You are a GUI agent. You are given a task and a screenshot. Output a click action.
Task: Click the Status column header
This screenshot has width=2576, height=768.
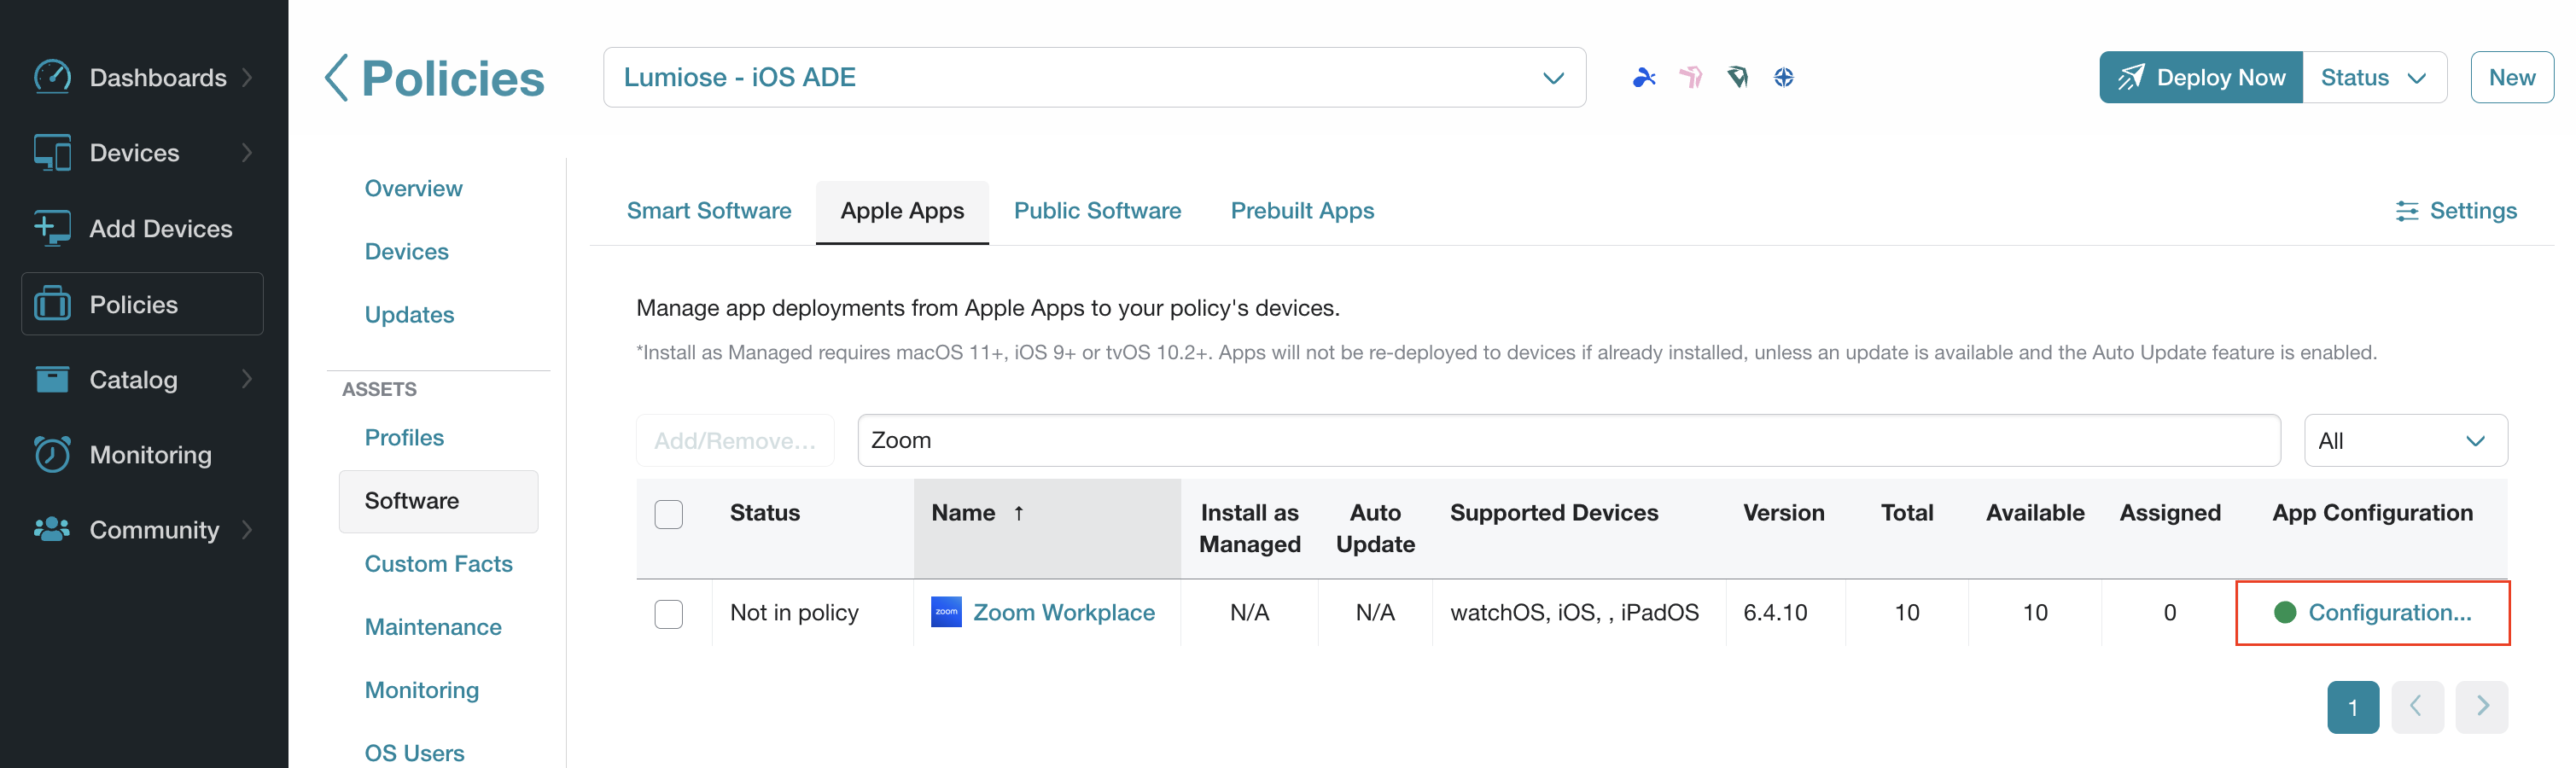point(764,513)
